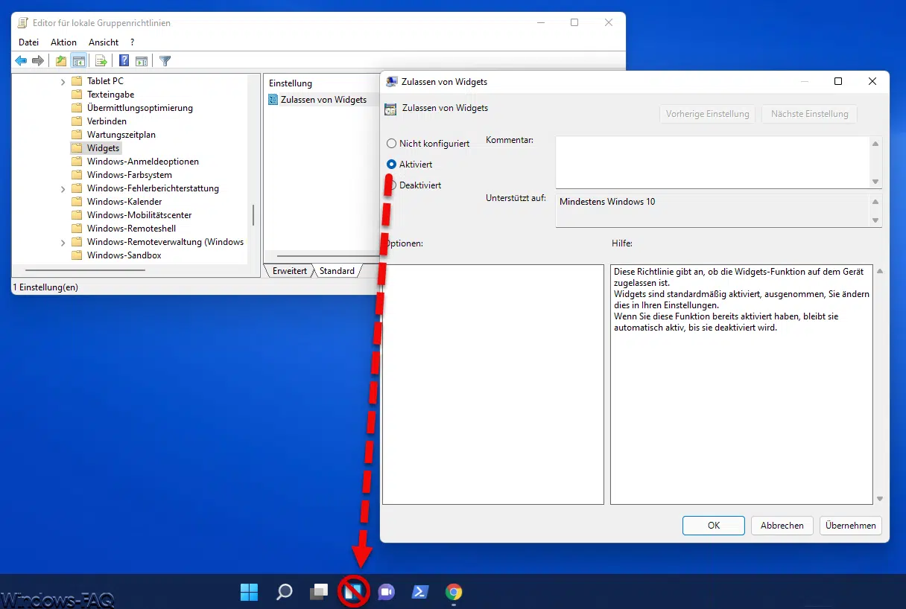Toggle the console tree pane icon
This screenshot has height=609, width=906.
(x=78, y=61)
